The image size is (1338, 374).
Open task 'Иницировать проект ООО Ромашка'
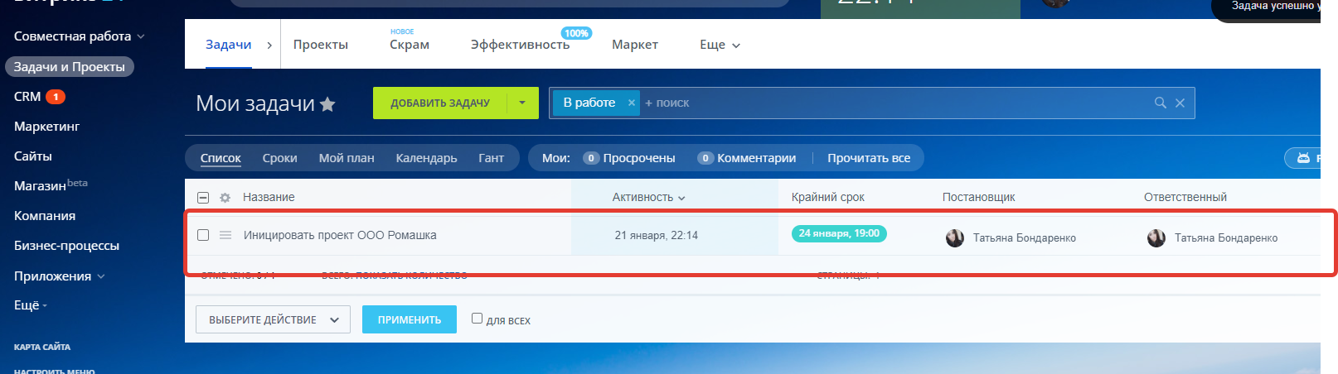(x=340, y=235)
